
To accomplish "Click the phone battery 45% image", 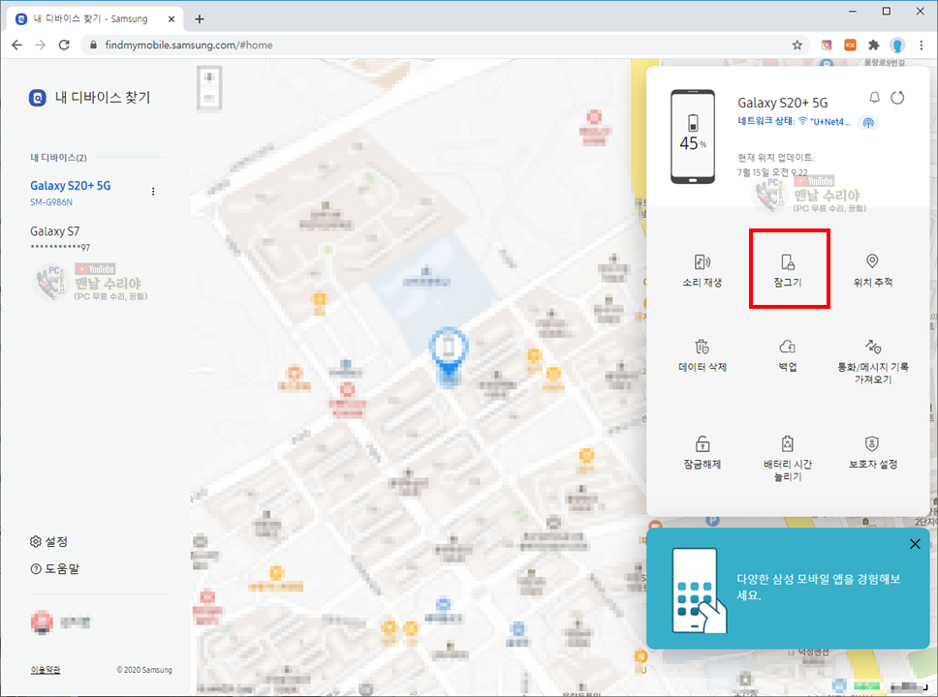I will coord(693,136).
